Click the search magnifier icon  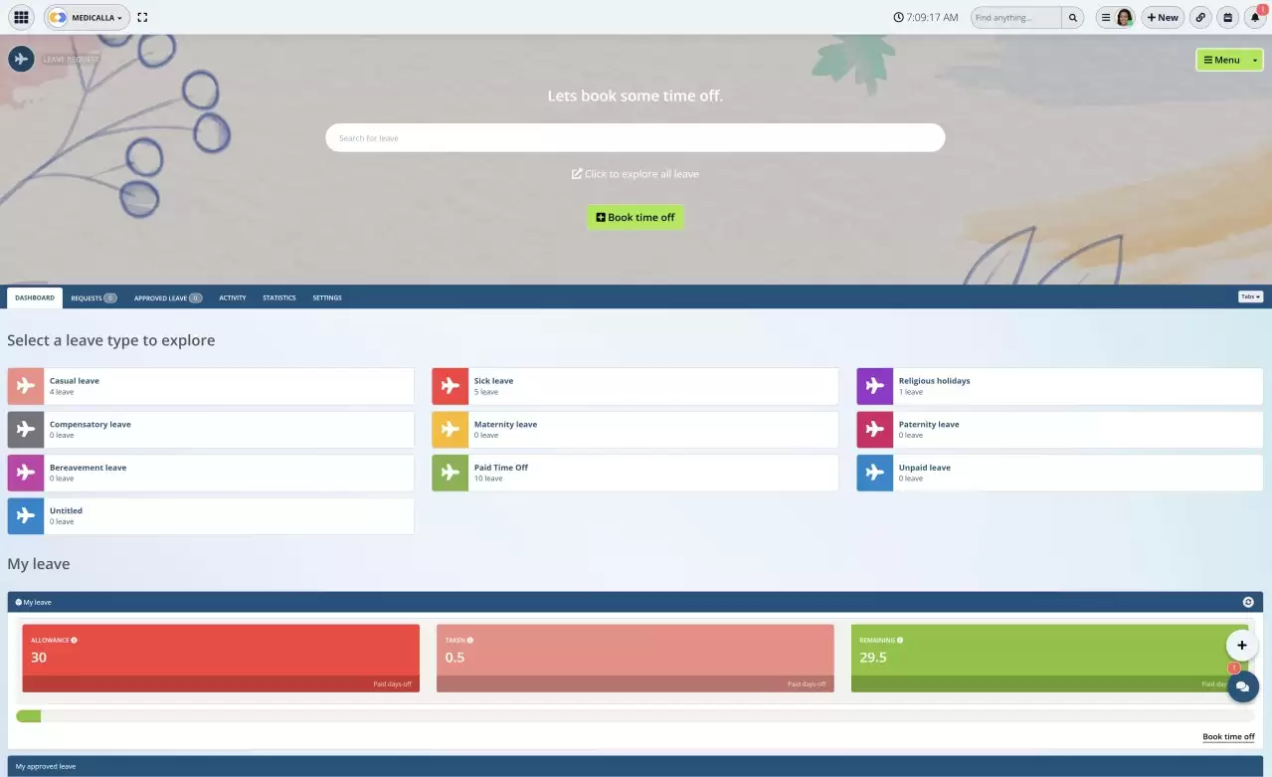click(1072, 17)
